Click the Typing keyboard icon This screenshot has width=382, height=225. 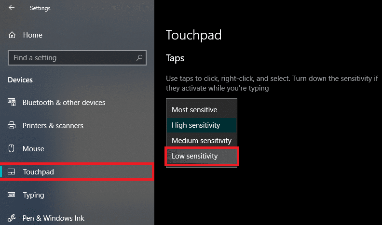[13, 195]
